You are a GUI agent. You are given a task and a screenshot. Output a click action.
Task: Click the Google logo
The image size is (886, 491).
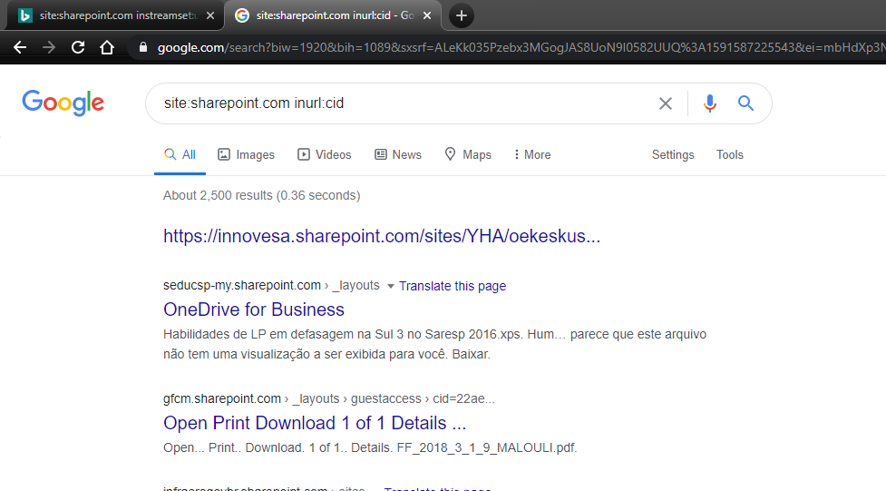coord(63,103)
